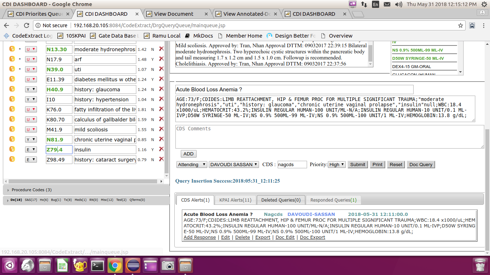Image resolution: width=490 pixels, height=275 pixels.
Task: Open the Responded Queries(1) tab
Action: (333, 200)
